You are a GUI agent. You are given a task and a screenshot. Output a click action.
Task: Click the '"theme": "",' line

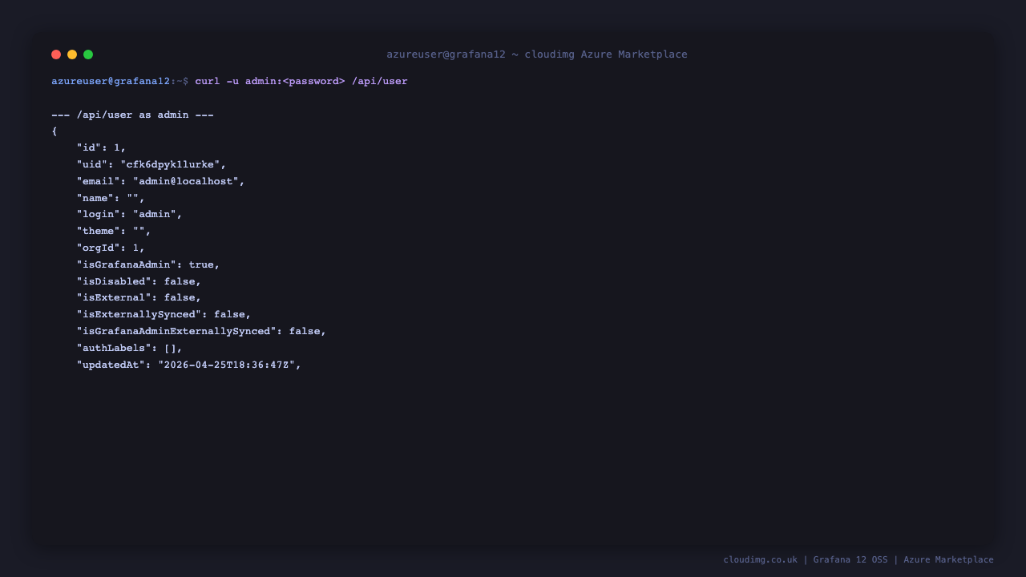pyautogui.click(x=114, y=231)
